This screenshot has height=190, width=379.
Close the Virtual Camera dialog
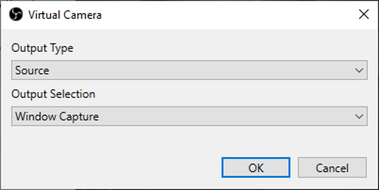[364, 15]
